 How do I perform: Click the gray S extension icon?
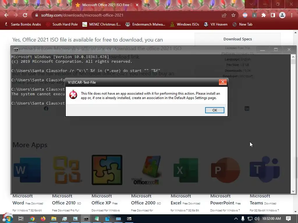(254, 15)
